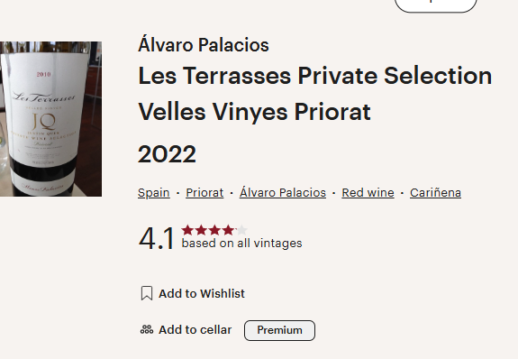518x359 pixels.
Task: Click the Álvaro Palacios heading above the title
Action: pos(204,44)
